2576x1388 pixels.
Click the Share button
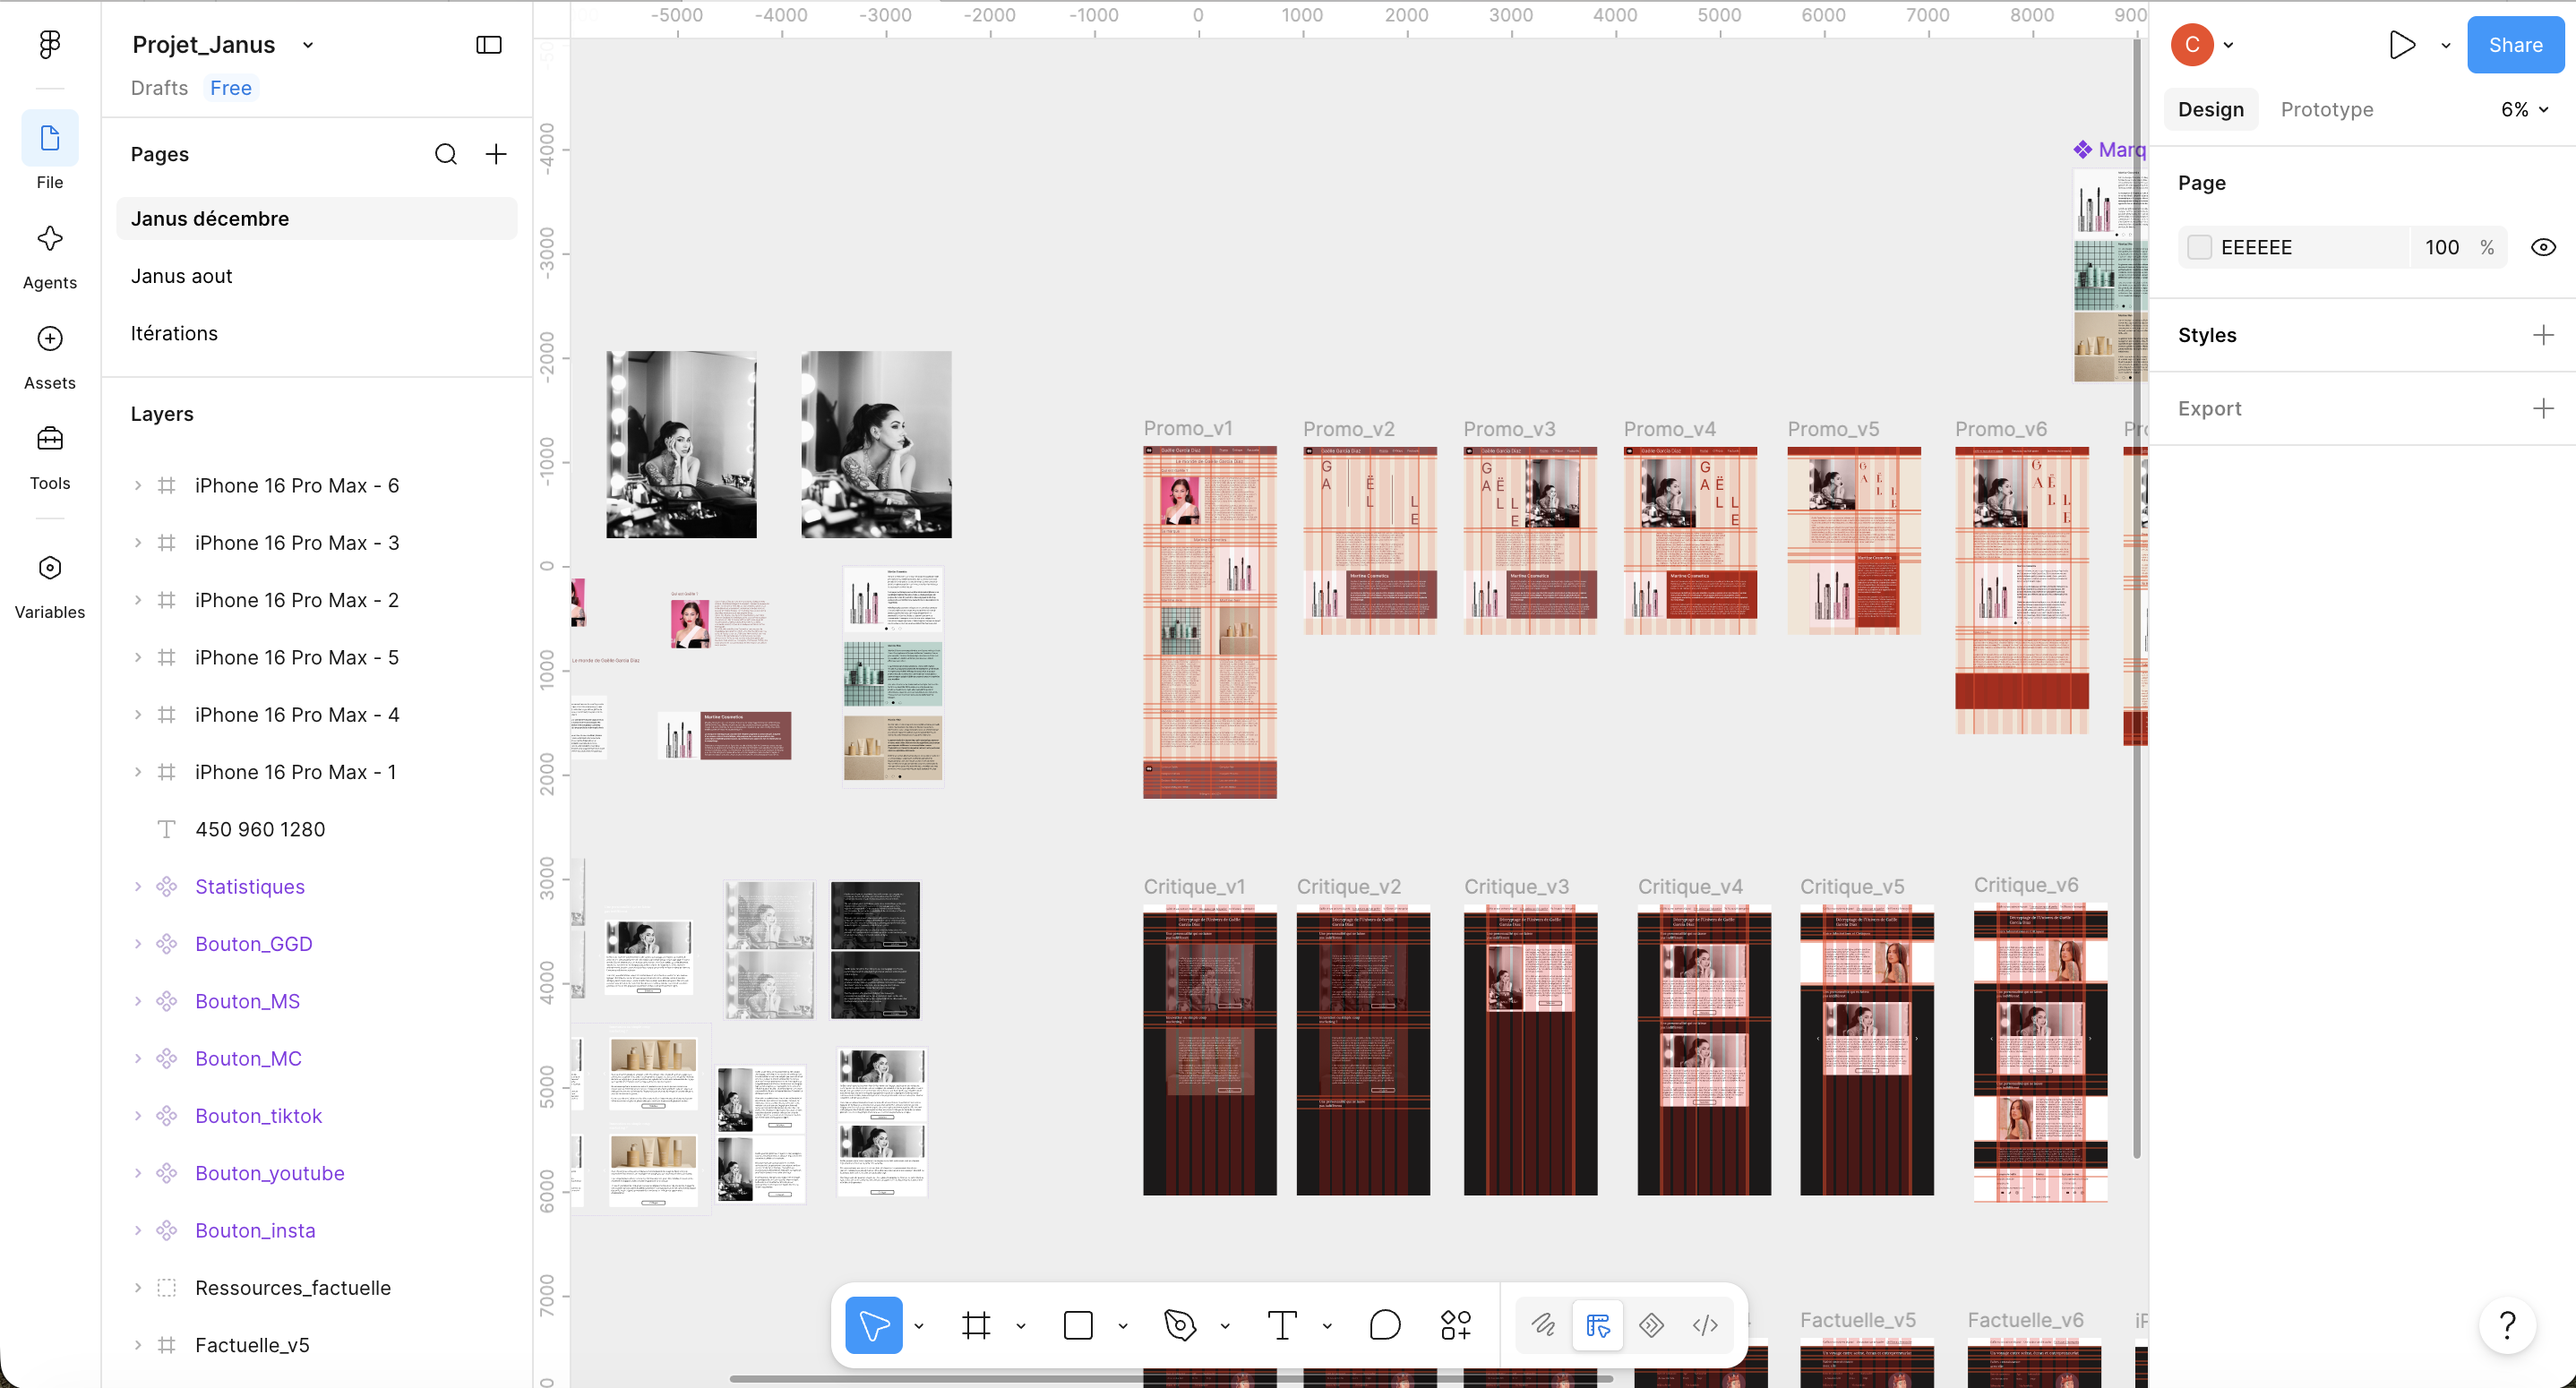(x=2515, y=45)
